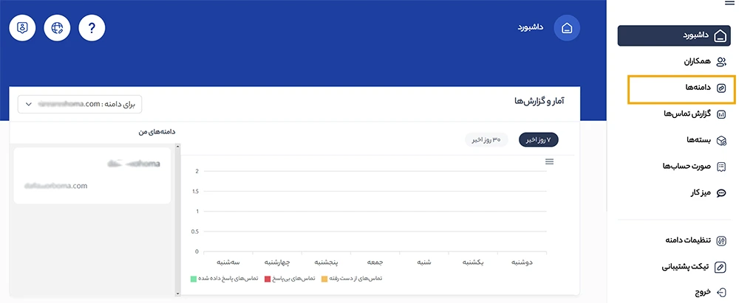Select the ۷ روز اخیر filter
Screen dimensions: 739x303
pyautogui.click(x=539, y=140)
